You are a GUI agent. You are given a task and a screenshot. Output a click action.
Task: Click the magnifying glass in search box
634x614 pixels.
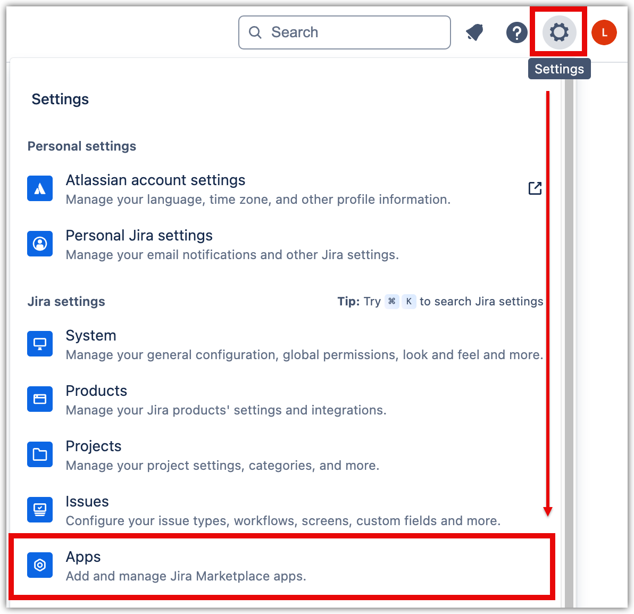click(255, 32)
